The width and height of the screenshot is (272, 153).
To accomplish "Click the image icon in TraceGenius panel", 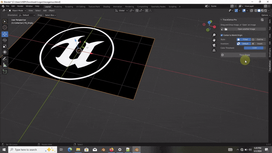I will point(222,29).
